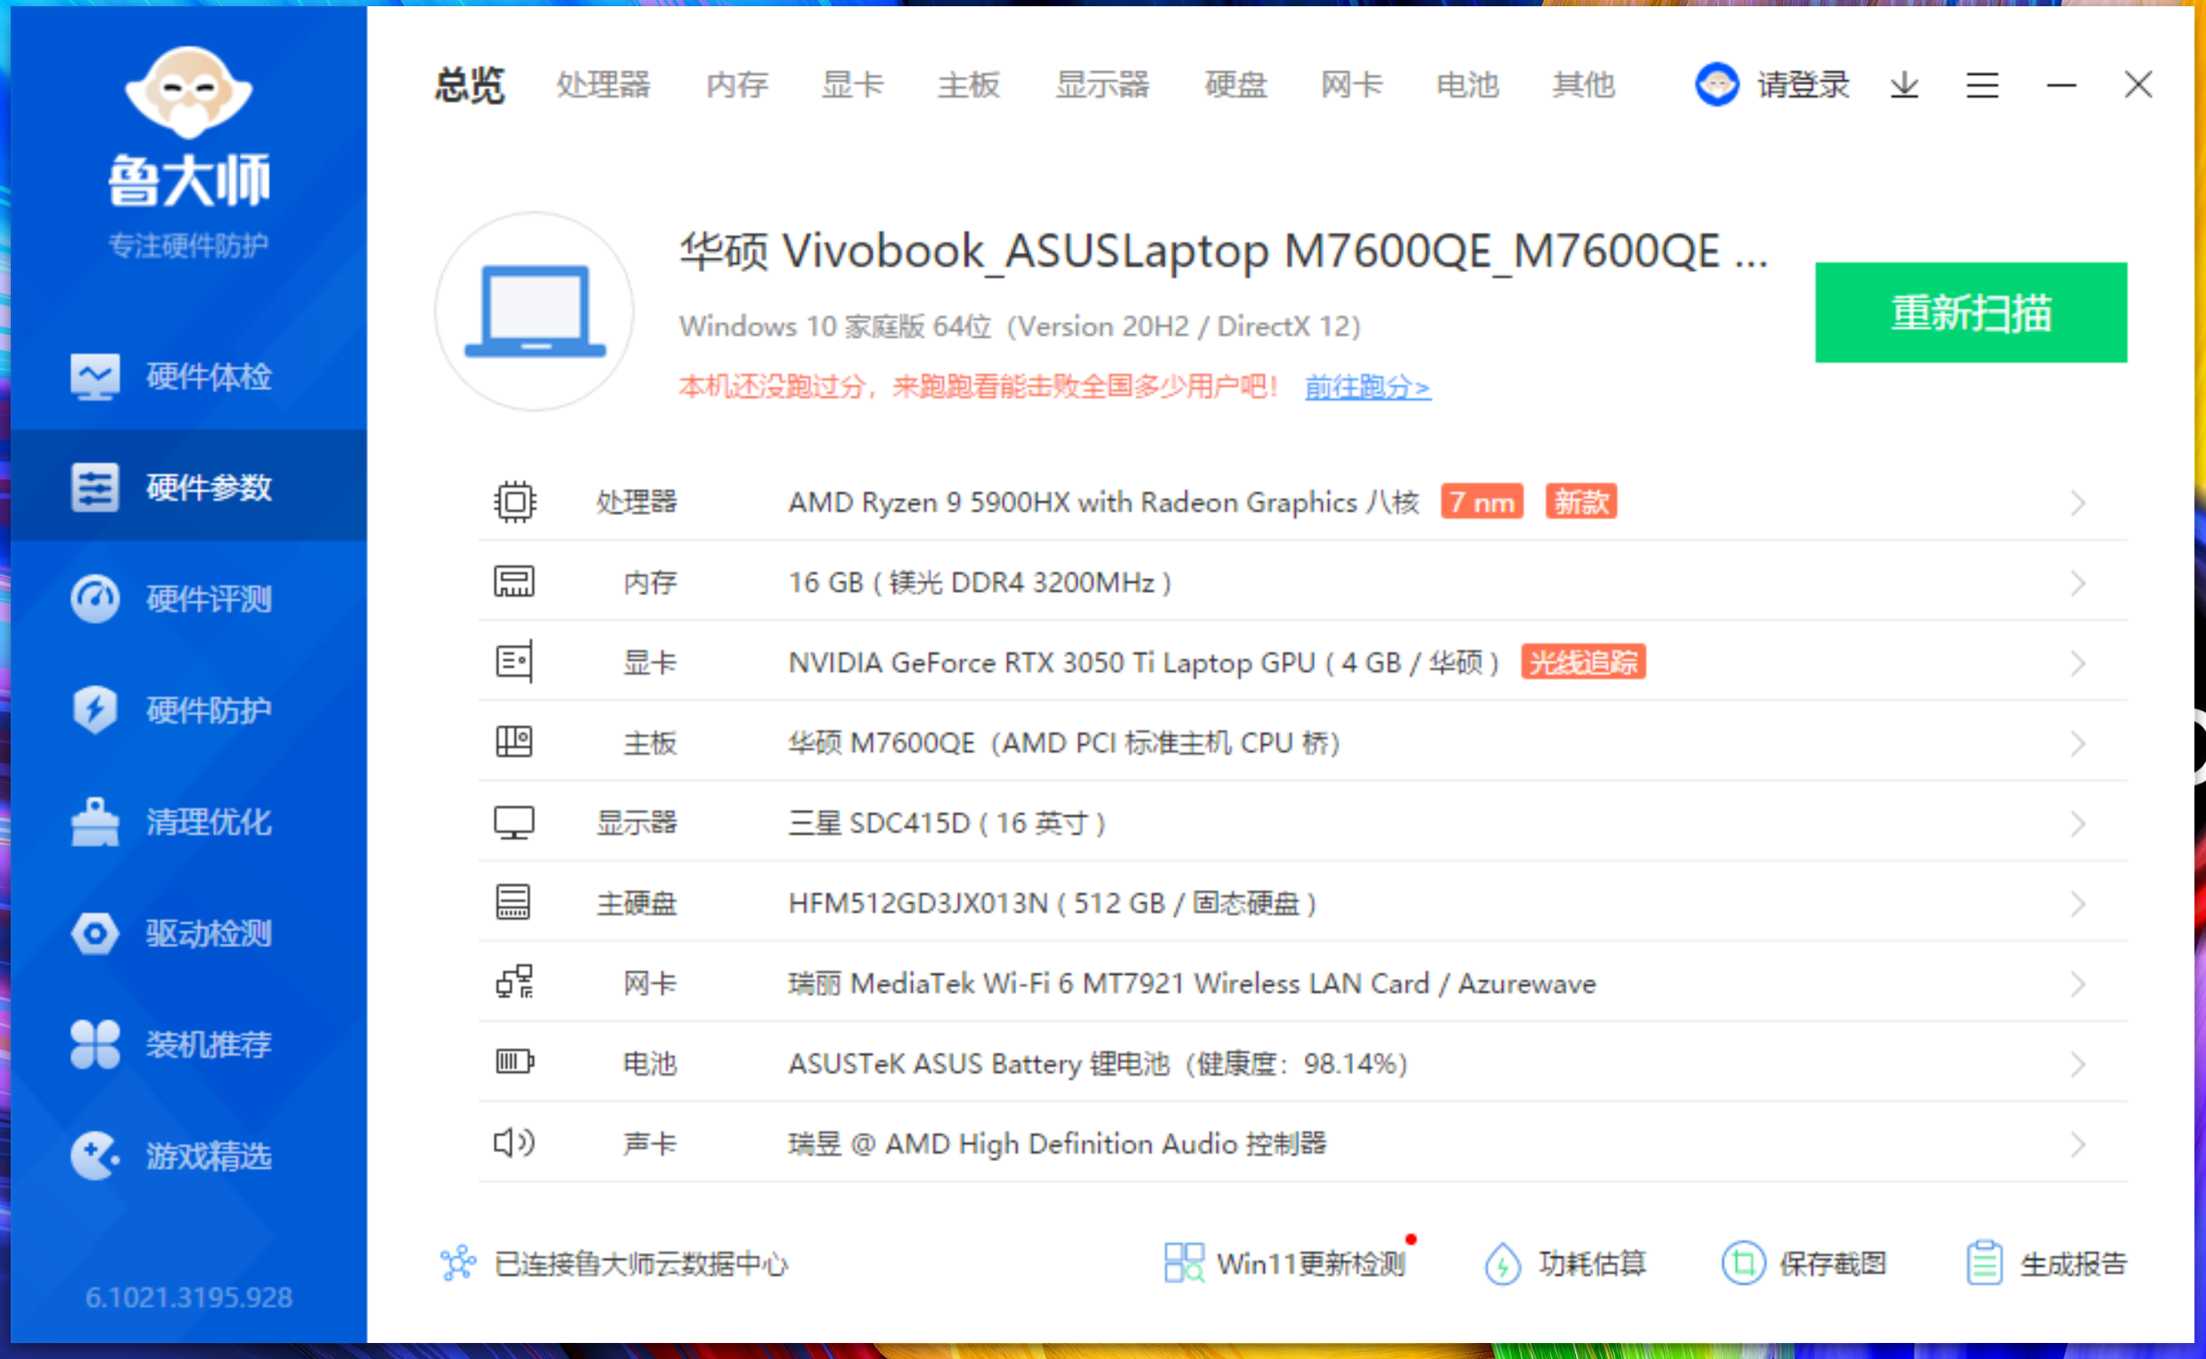This screenshot has height=1359, width=2206.
Task: Click the version number 6.1021.3195.928
Action: (x=189, y=1297)
